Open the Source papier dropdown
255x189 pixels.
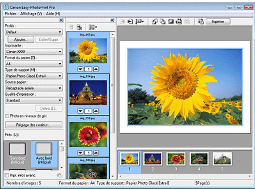[x=34, y=88]
